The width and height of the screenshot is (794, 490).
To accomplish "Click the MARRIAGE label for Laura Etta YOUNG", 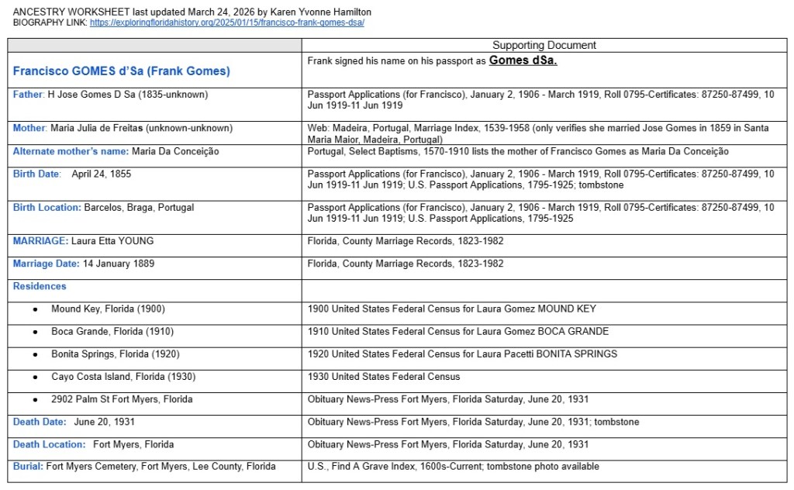I will pos(40,241).
